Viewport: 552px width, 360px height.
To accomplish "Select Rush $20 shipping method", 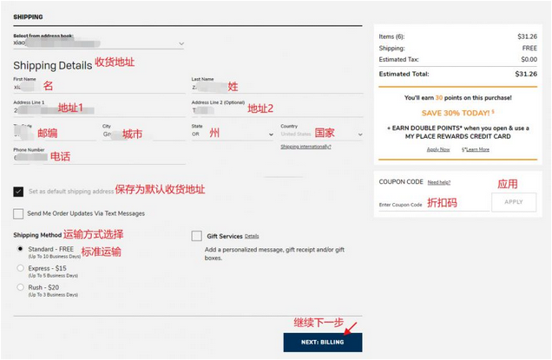I will click(x=21, y=287).
